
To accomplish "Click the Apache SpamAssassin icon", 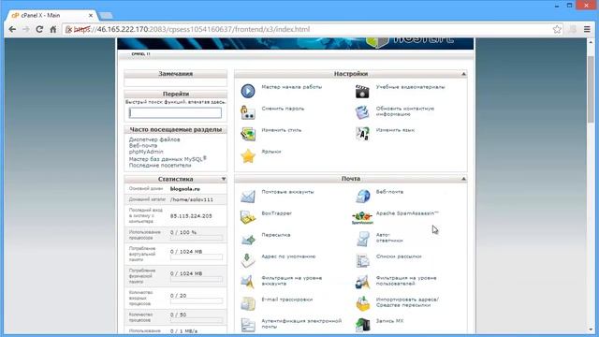I will (x=362, y=217).
